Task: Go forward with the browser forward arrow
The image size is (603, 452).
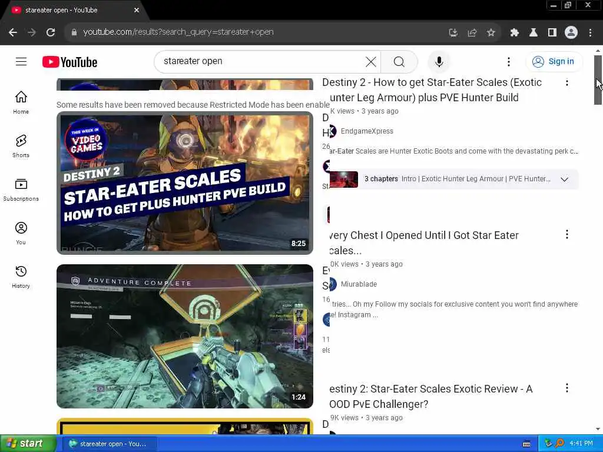Action: coord(32,32)
